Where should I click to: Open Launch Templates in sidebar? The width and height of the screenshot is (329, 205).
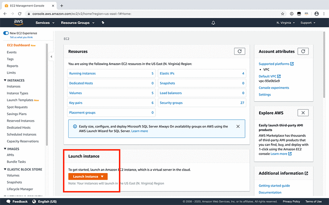(x=20, y=100)
